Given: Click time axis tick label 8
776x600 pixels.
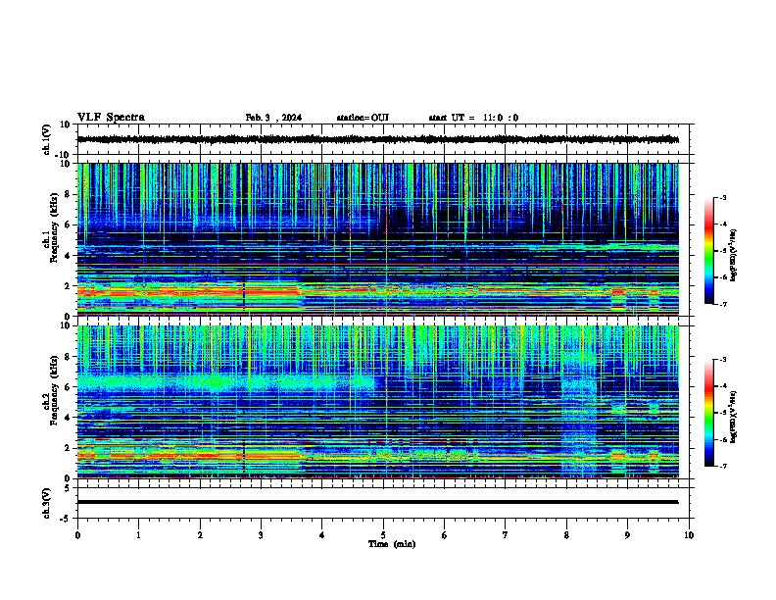Looking at the screenshot, I should coord(566,535).
